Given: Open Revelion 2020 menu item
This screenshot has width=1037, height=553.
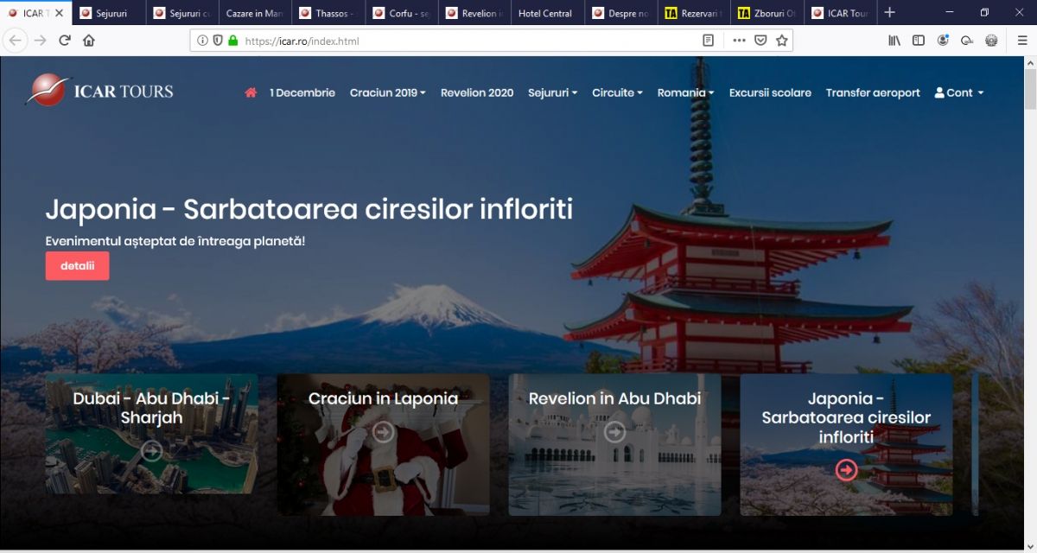Looking at the screenshot, I should 476,93.
